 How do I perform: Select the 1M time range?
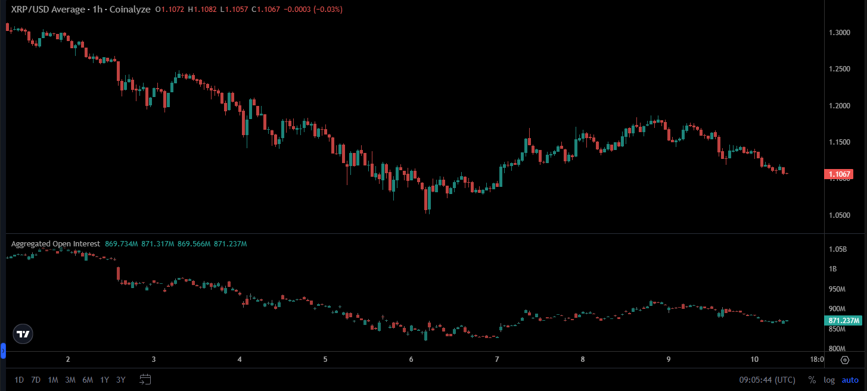point(53,380)
